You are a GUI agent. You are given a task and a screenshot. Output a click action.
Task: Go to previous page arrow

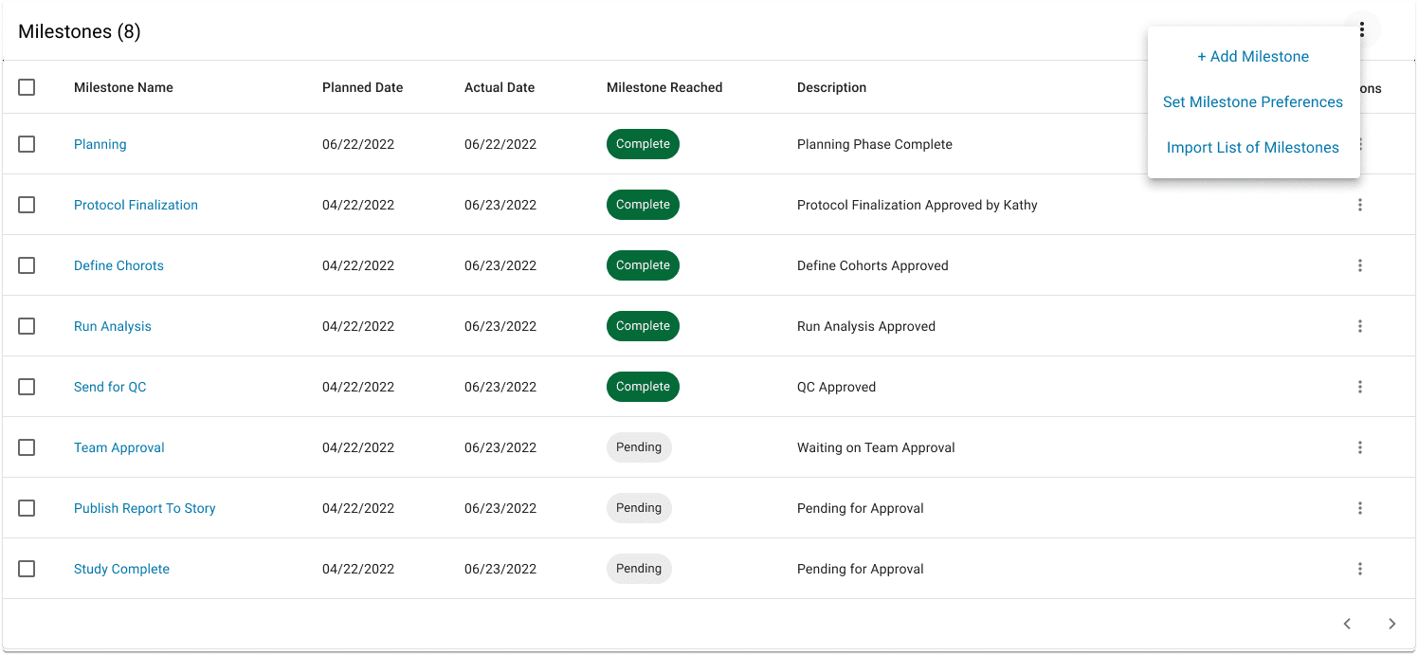[x=1347, y=624]
